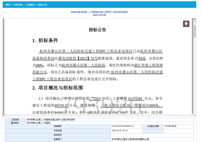Viewport: 202px width, 142px height.
Task: Click the value 2022/04/06 09:30
Action: (120, 131)
